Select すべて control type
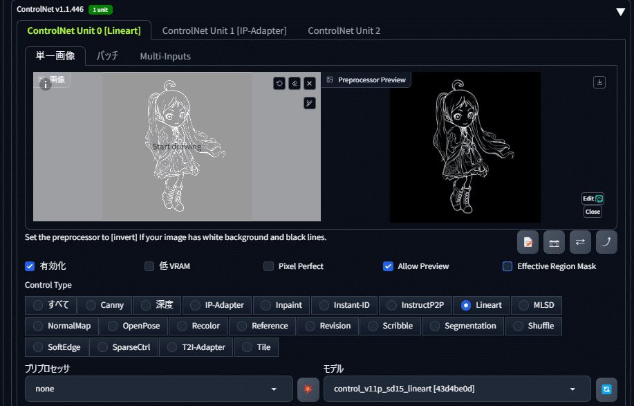Screen dimensions: 634x406 pos(51,305)
